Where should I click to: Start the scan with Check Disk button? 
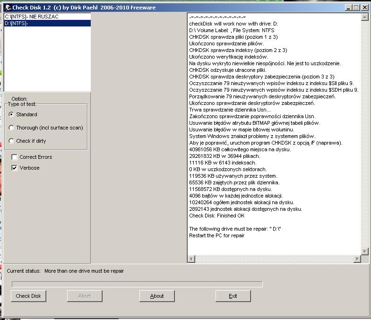tap(28, 296)
